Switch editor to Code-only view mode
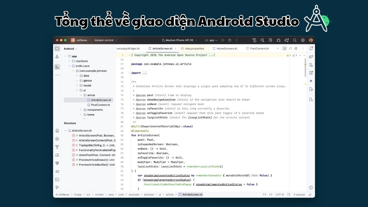 pos(285,48)
